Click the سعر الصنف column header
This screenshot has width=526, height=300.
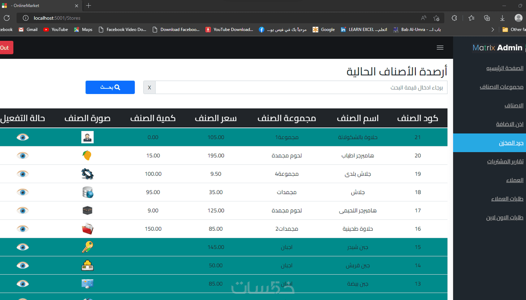216,118
